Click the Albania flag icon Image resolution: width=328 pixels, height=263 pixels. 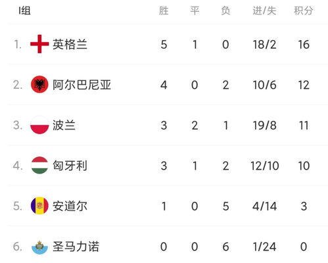pos(39,85)
